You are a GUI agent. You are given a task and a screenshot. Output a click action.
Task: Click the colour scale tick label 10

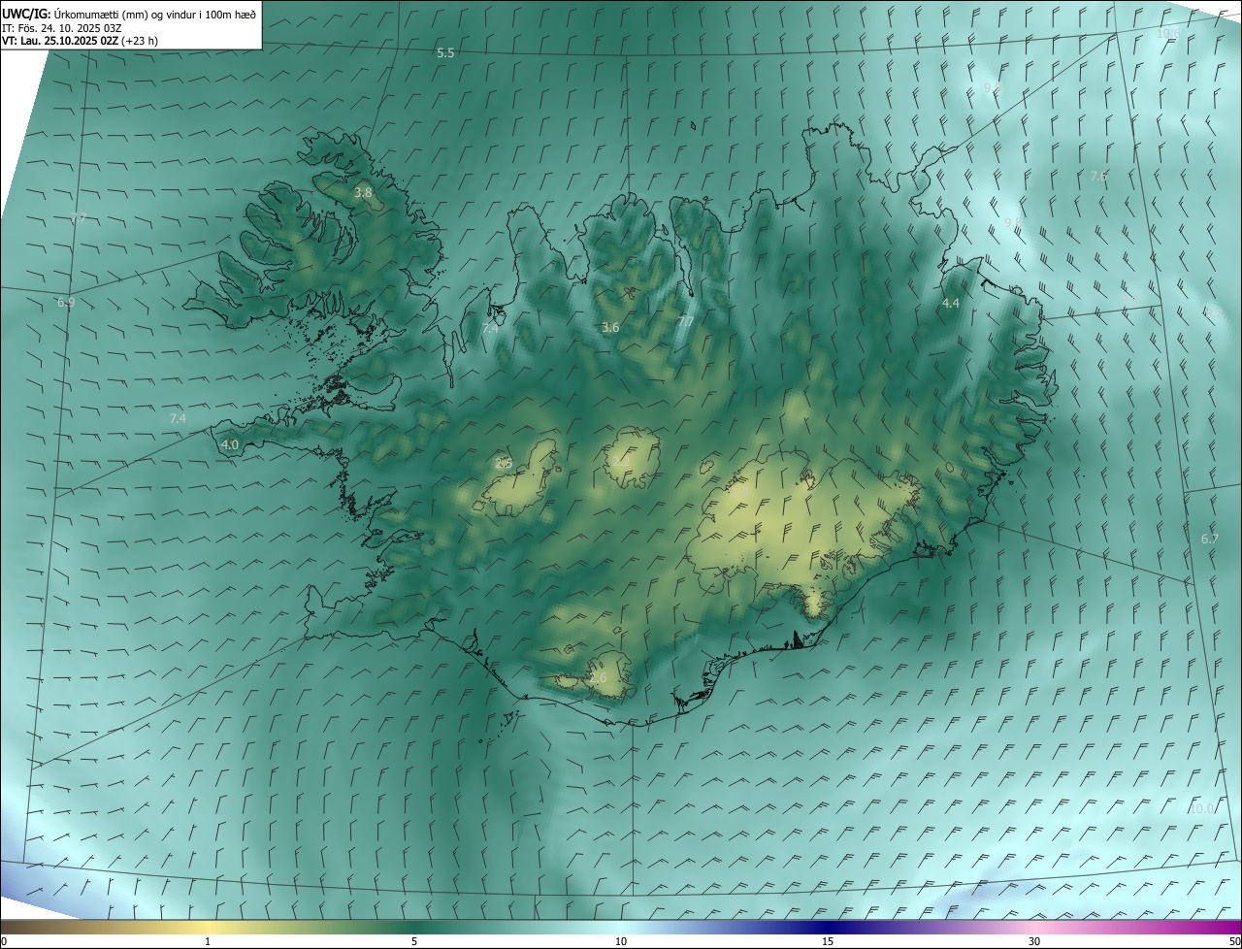click(621, 942)
